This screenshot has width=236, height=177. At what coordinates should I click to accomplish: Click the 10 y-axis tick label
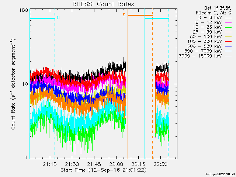click(25, 84)
